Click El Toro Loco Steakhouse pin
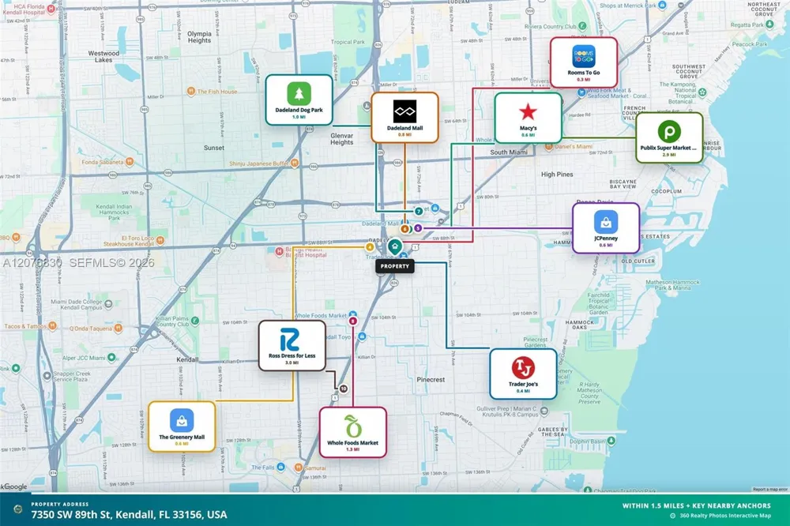 [x=160, y=240]
